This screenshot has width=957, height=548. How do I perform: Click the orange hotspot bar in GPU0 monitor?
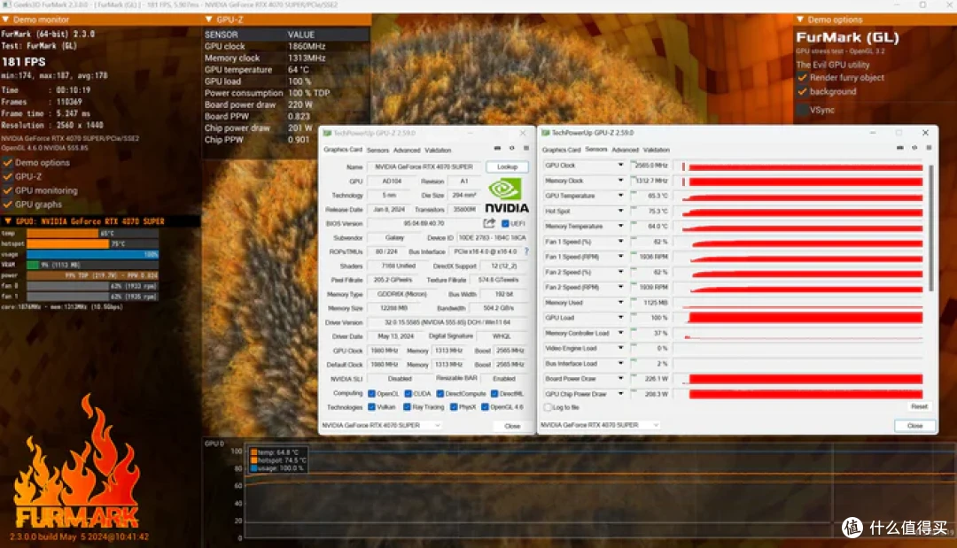click(67, 243)
